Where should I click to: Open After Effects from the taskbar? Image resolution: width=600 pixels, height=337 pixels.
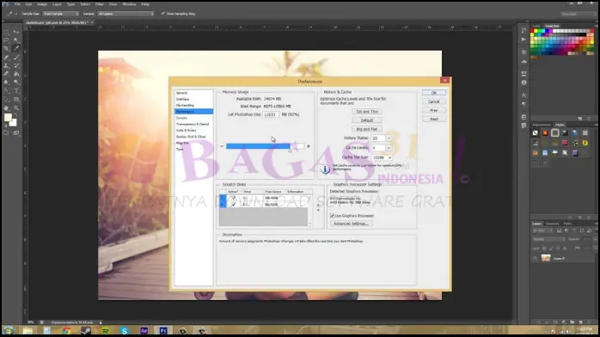pyautogui.click(x=144, y=330)
